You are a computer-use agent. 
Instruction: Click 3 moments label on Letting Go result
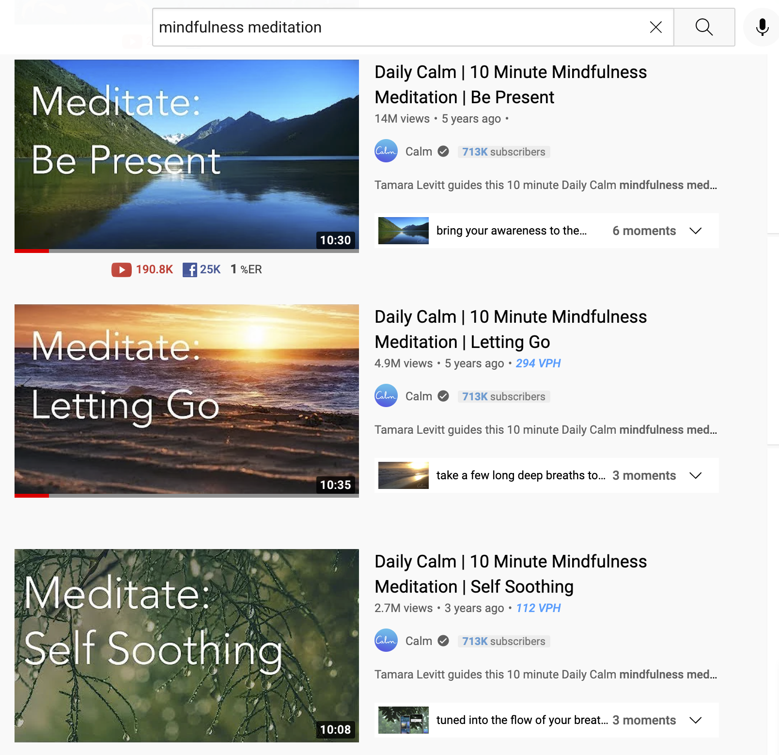coord(644,475)
